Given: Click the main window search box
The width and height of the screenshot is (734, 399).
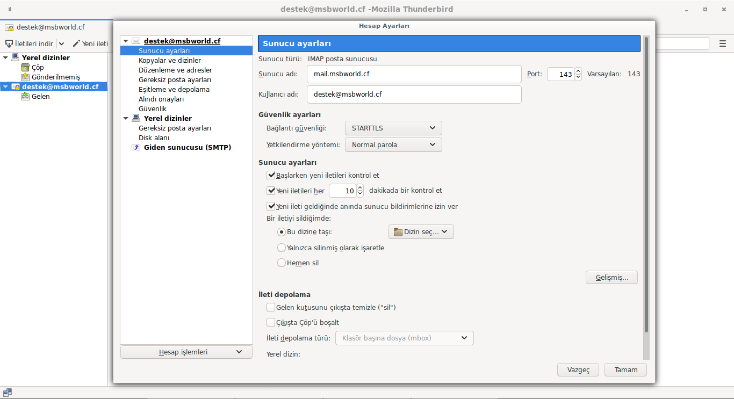Looking at the screenshot, I should click(x=682, y=43).
